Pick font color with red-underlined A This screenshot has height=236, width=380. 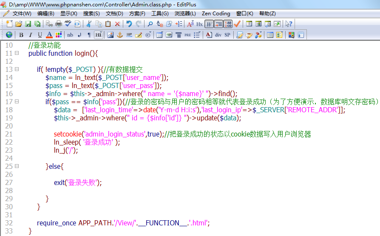tap(49, 35)
